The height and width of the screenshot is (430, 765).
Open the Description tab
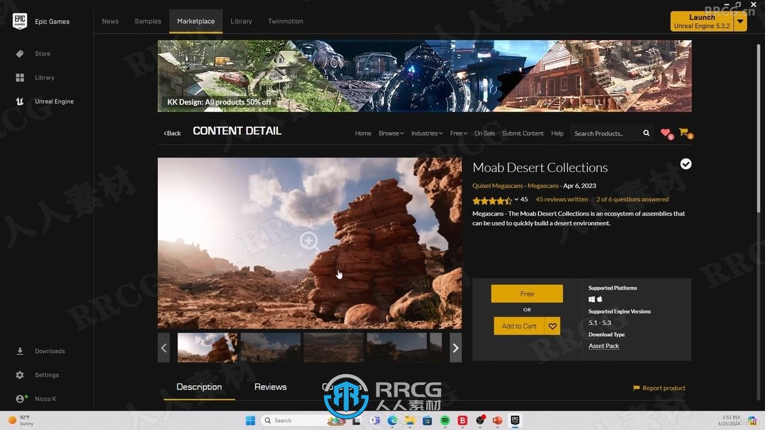tap(199, 387)
